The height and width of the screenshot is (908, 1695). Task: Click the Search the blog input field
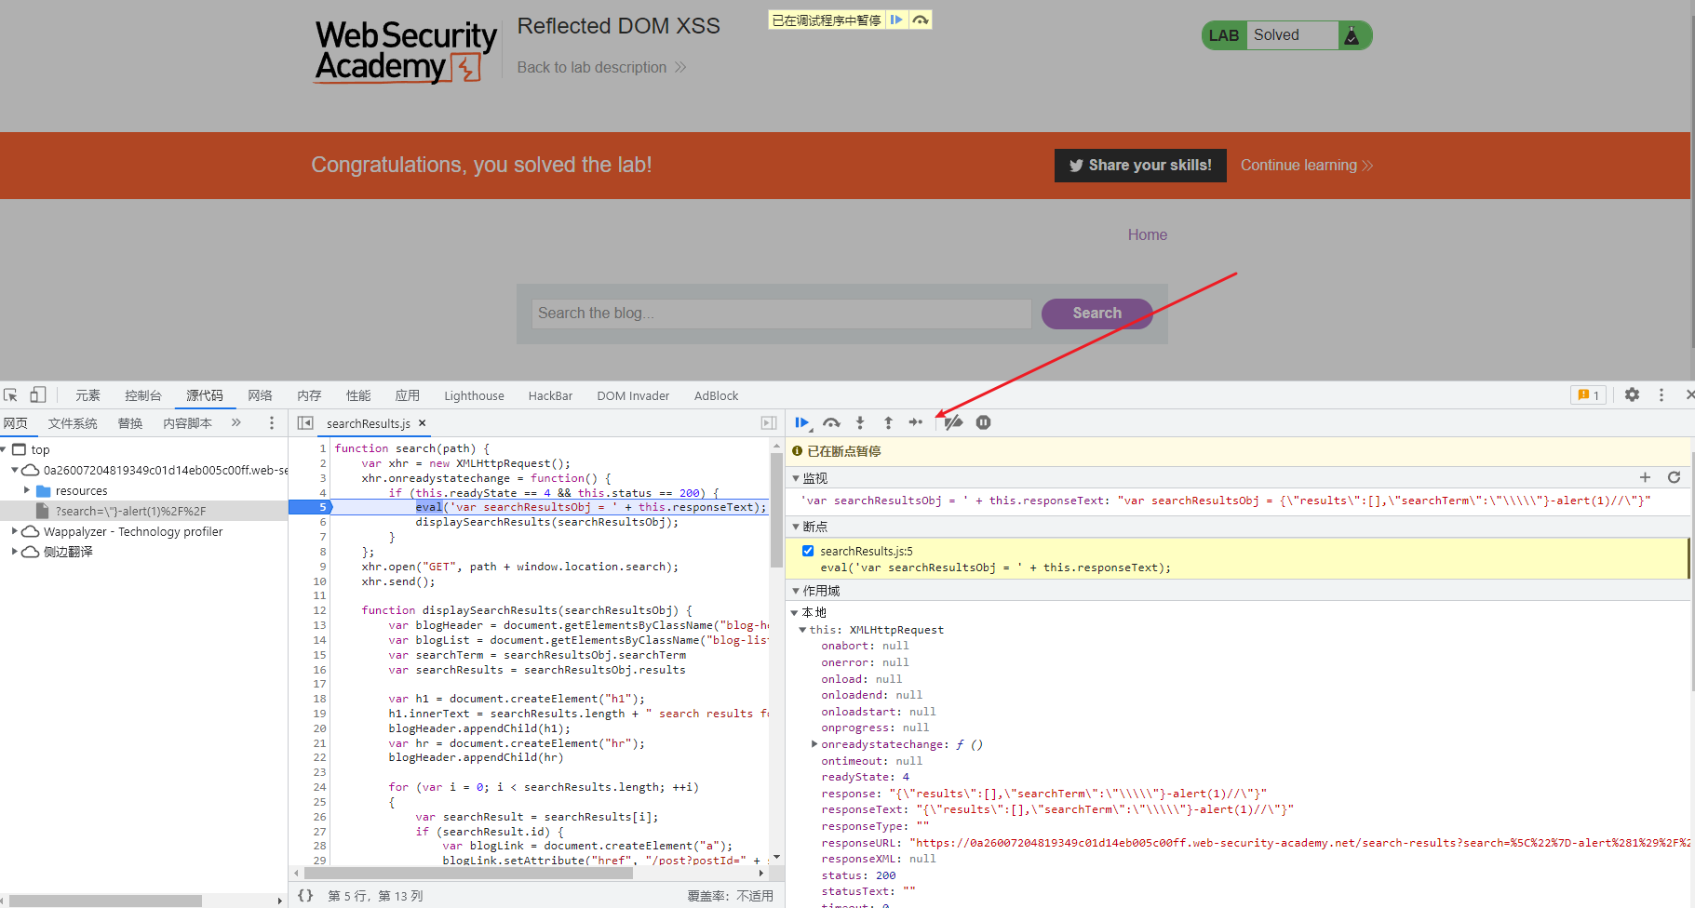coord(780,314)
